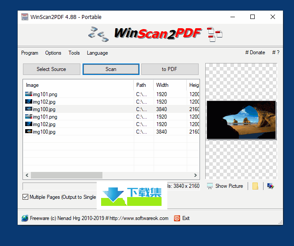Select the last img100.jpg row
The image size is (294, 246).
pos(111,132)
